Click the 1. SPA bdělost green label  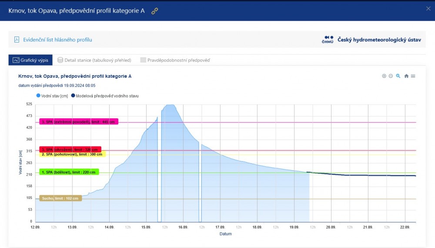tap(69, 172)
